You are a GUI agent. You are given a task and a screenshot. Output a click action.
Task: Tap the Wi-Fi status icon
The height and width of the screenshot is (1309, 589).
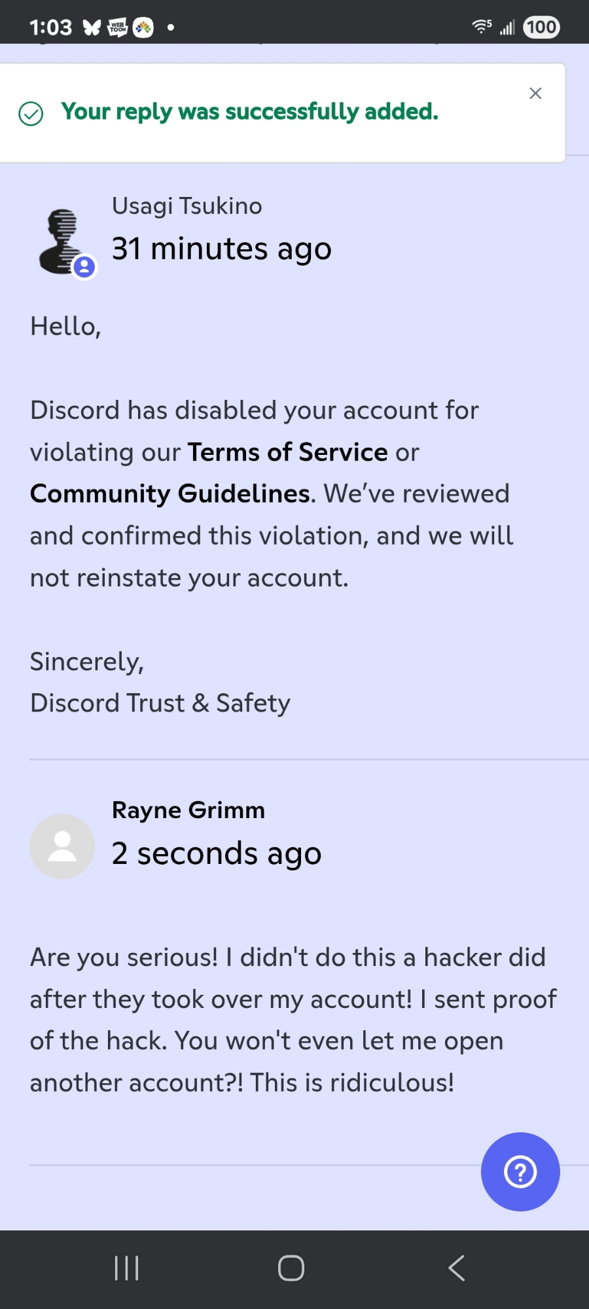[481, 27]
